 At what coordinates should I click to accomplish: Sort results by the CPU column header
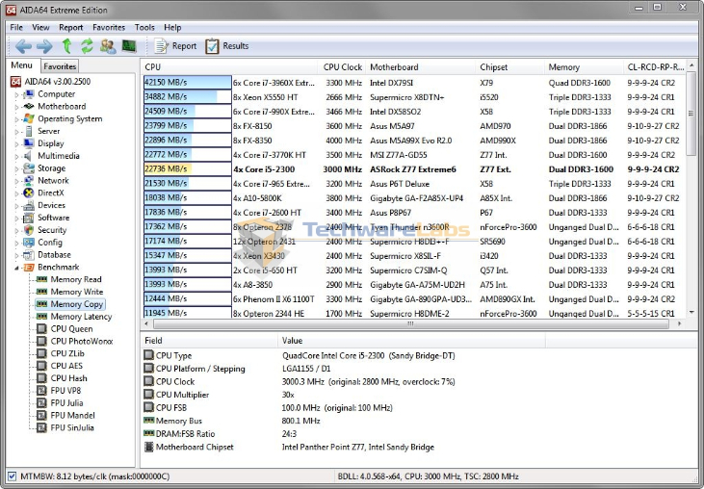[x=229, y=66]
